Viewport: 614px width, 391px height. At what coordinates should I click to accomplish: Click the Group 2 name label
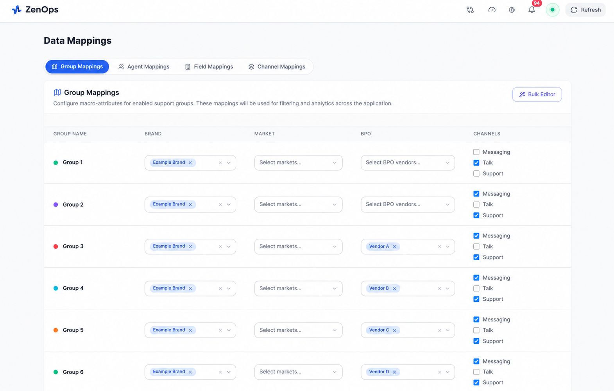point(73,205)
